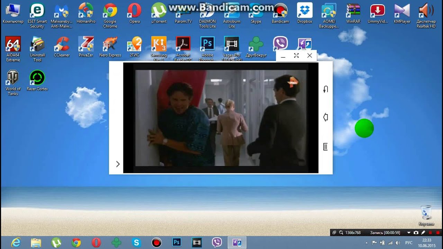The image size is (443, 249).
Task: Open the Vegas Pro 13.0 desktop shortcut
Action: (x=232, y=49)
